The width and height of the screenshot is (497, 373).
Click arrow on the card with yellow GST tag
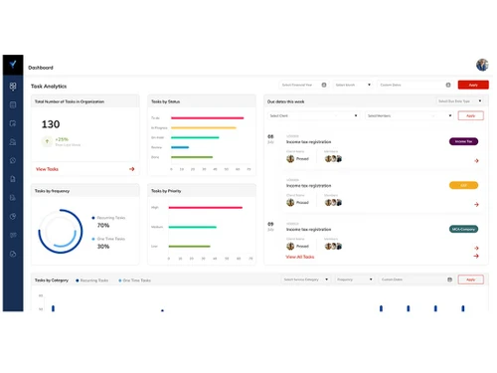476,205
